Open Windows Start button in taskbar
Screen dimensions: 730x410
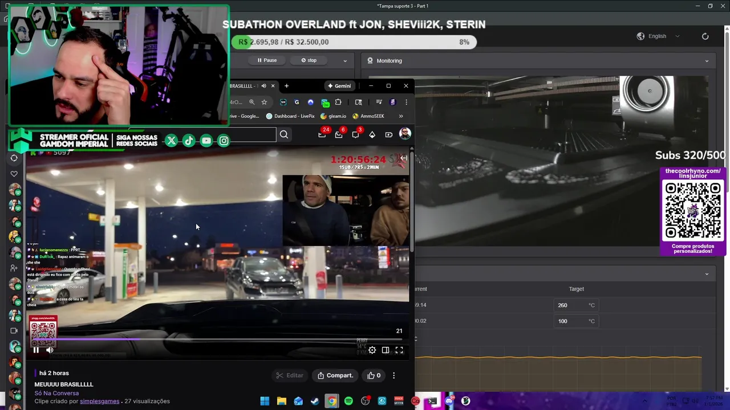(x=265, y=401)
